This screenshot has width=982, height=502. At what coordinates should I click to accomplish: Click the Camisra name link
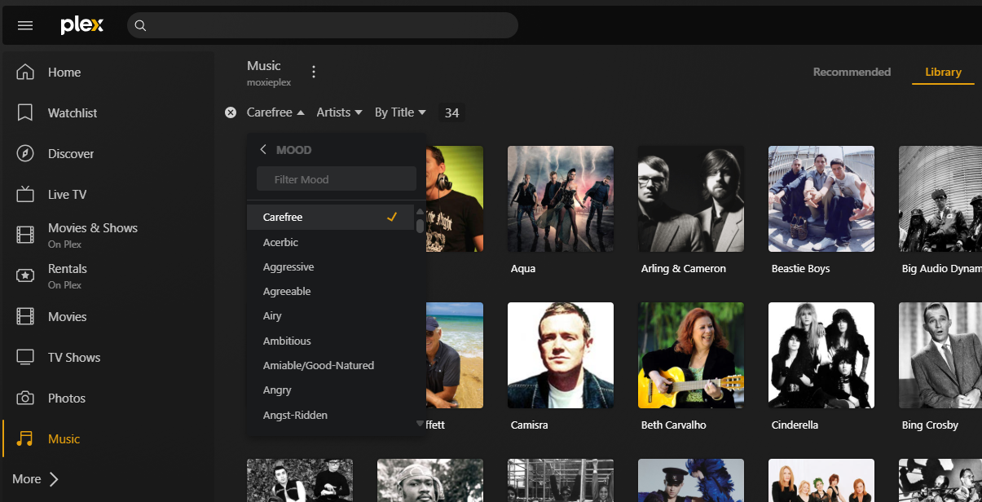531,425
